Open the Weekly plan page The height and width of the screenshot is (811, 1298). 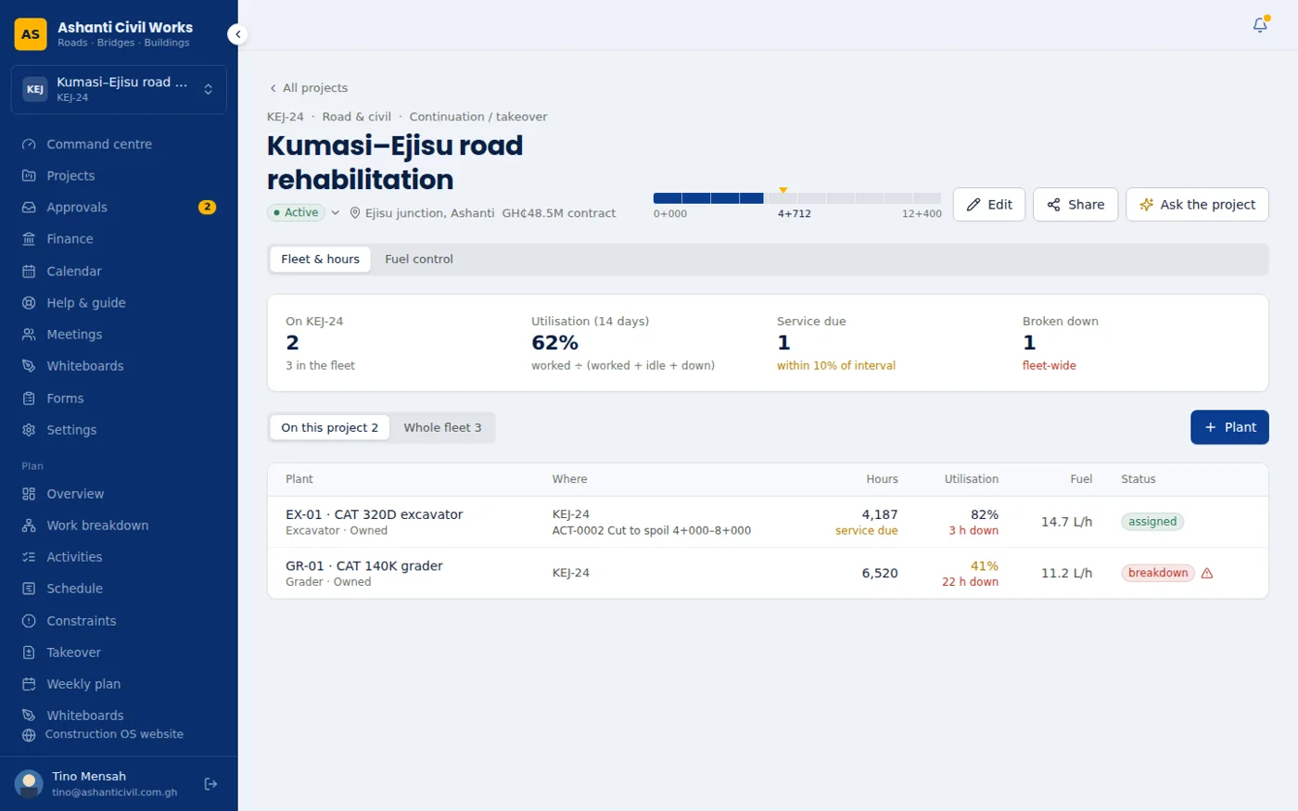[x=119, y=684]
